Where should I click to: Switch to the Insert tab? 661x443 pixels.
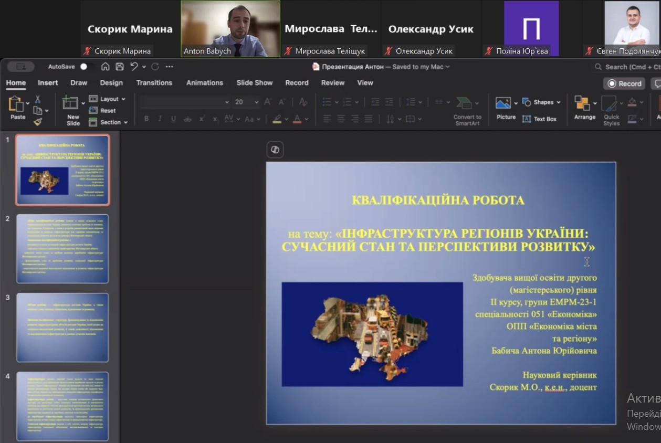(48, 82)
